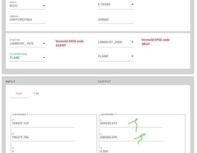Focus the input y field showing 196371.766
The width and height of the screenshot is (197, 153).
click(x=43, y=137)
